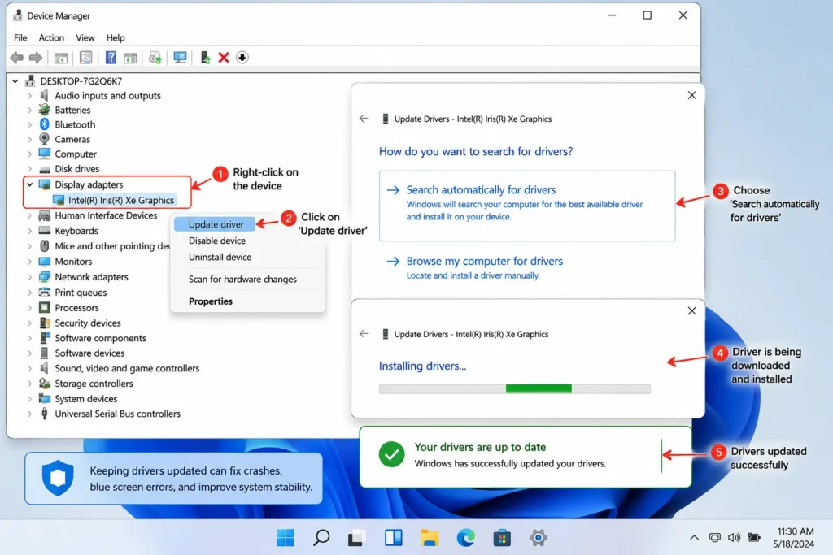Open Settings gear on the taskbar
Screen dimensions: 833x555
(539, 537)
